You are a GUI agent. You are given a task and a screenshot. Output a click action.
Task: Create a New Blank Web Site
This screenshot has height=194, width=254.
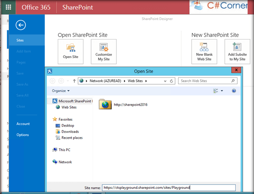click(204, 51)
